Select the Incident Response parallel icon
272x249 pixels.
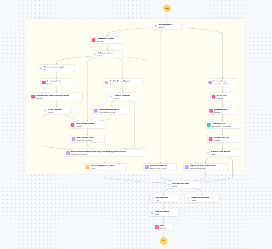pos(156,26)
